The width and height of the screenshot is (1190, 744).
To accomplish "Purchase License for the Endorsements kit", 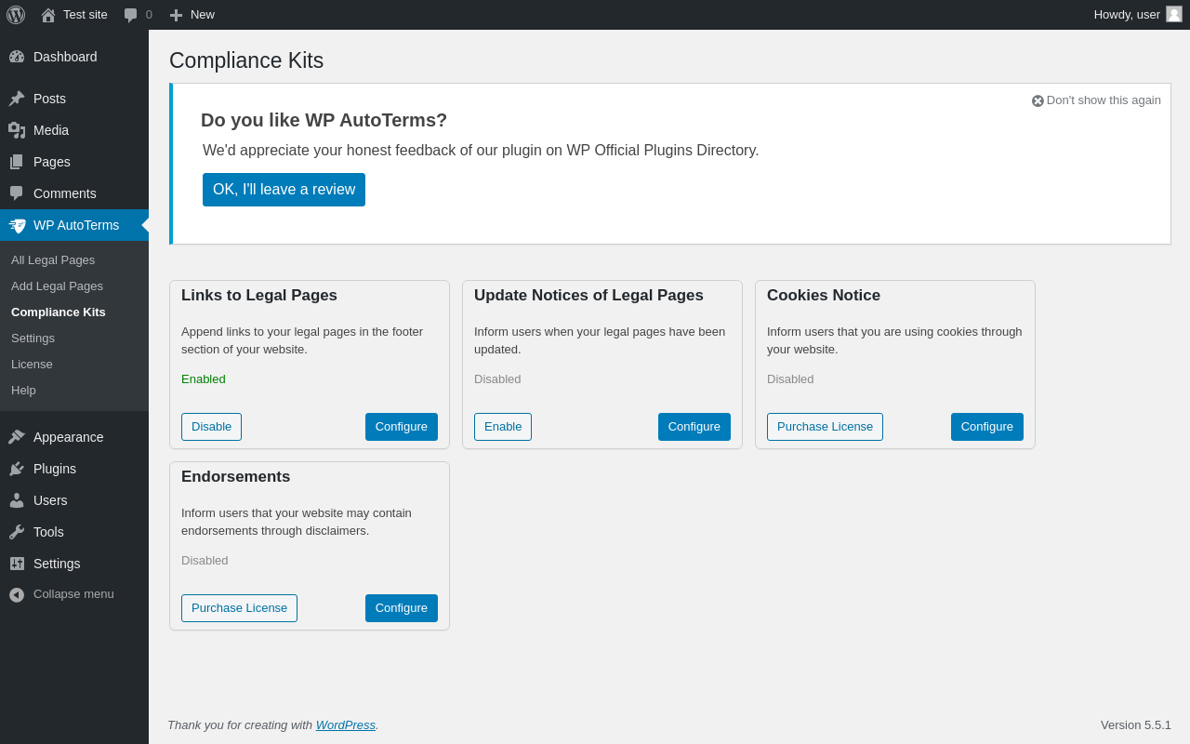I will point(239,608).
